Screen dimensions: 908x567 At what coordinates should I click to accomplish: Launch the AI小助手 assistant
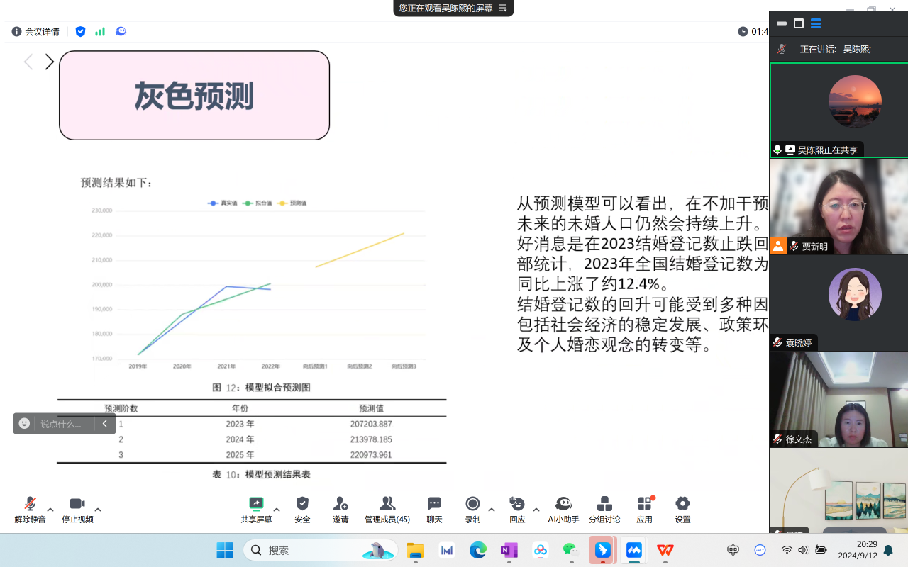pyautogui.click(x=563, y=509)
